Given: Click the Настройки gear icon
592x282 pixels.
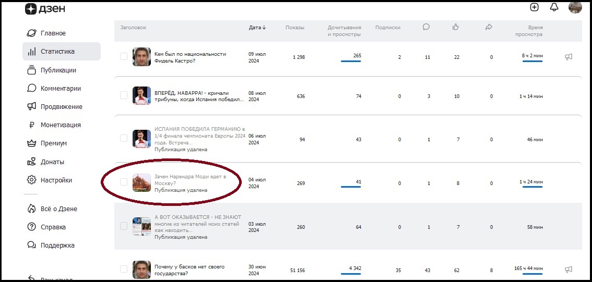Looking at the screenshot, I should pyautogui.click(x=31, y=180).
